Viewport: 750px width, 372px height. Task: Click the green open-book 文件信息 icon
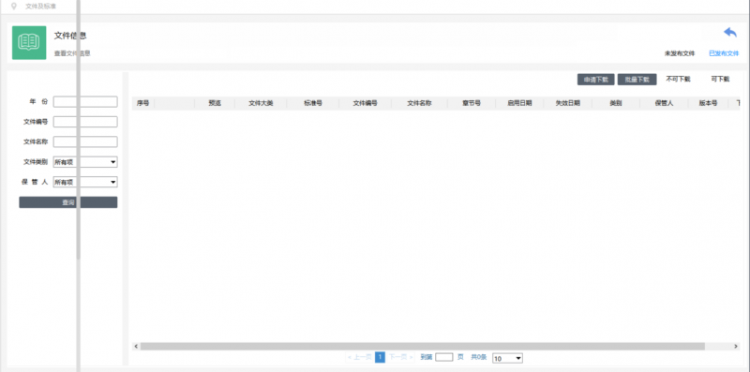[29, 42]
